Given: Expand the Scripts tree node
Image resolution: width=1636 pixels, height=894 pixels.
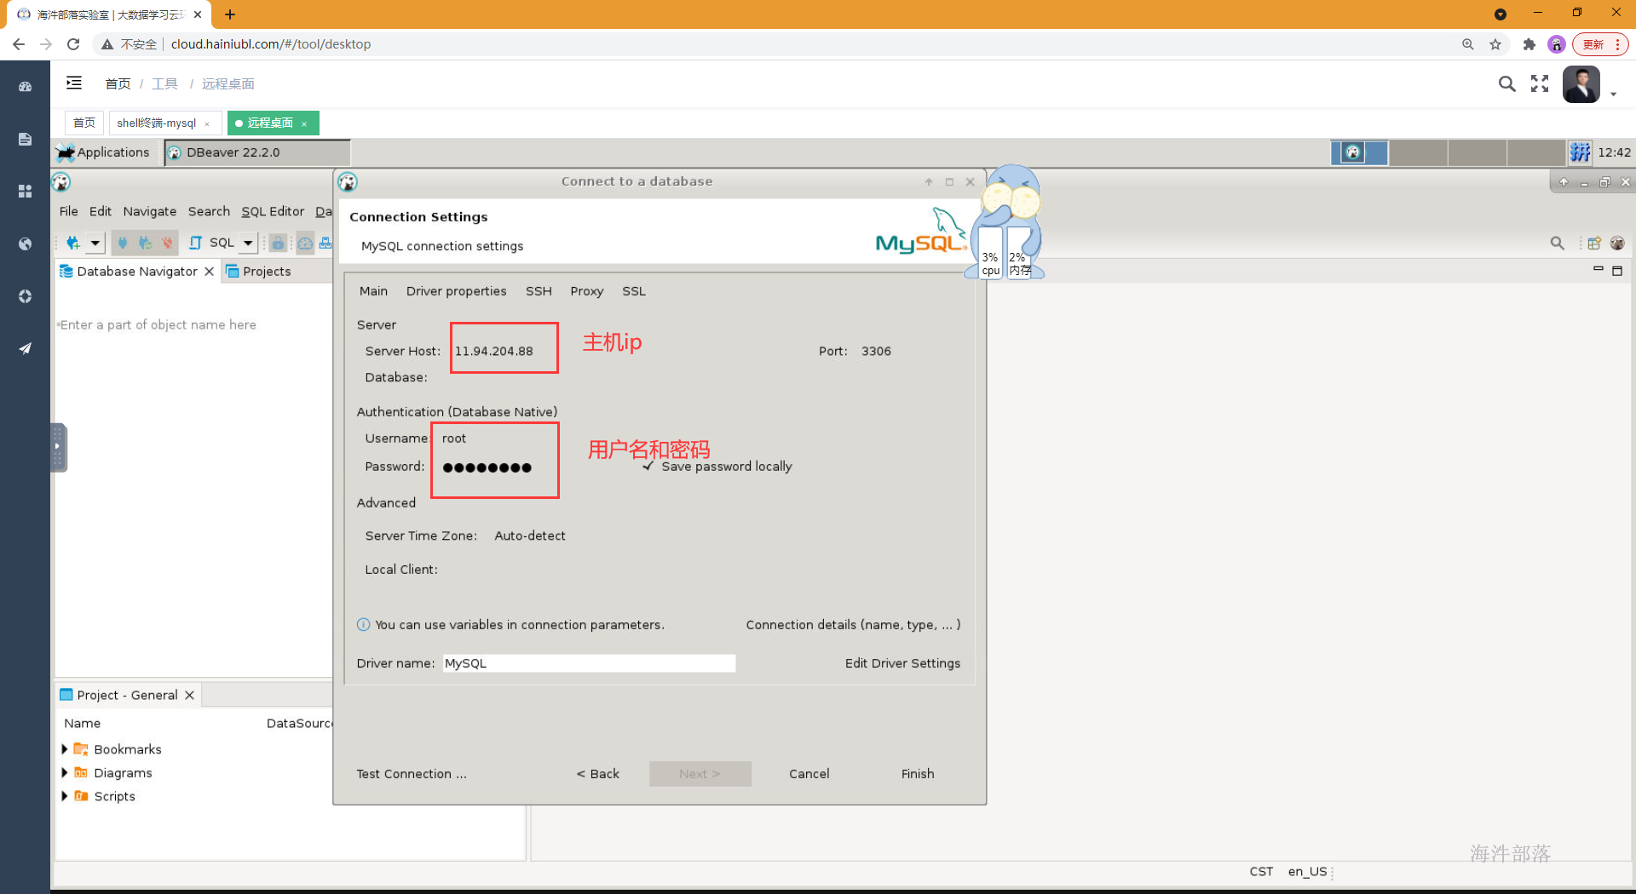Looking at the screenshot, I should click(64, 796).
